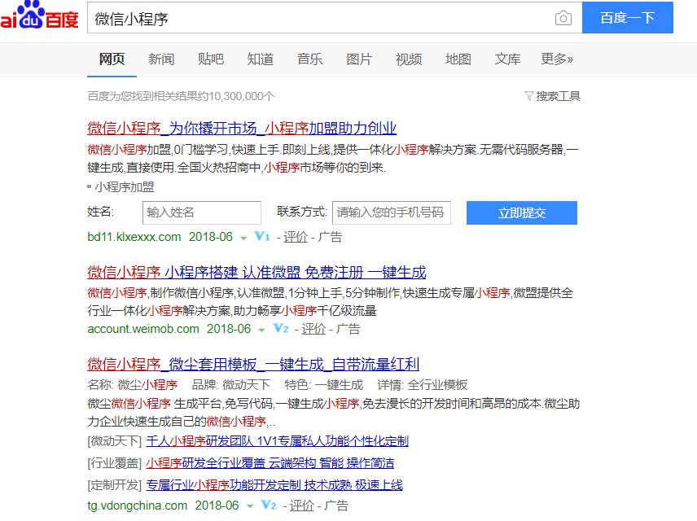The width and height of the screenshot is (697, 521).
Task: Open the 贴吧 tab
Action: click(x=211, y=59)
